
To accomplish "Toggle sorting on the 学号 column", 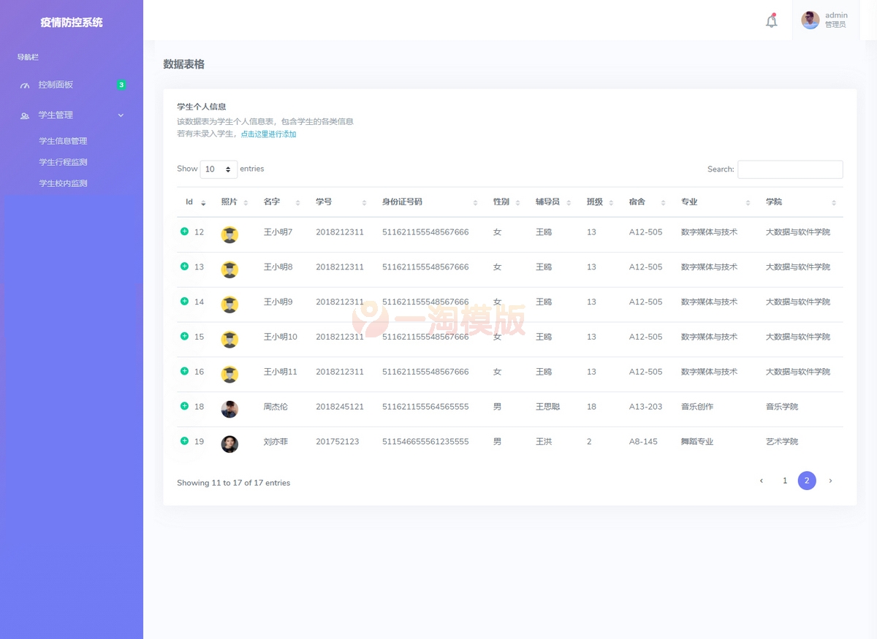I will click(364, 202).
